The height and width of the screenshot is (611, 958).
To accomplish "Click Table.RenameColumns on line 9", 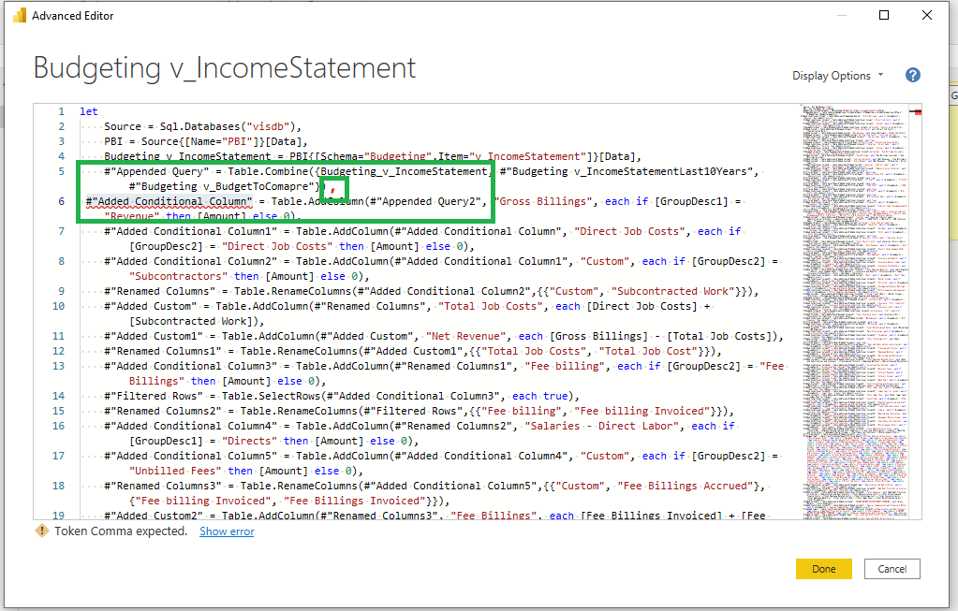I will point(293,291).
